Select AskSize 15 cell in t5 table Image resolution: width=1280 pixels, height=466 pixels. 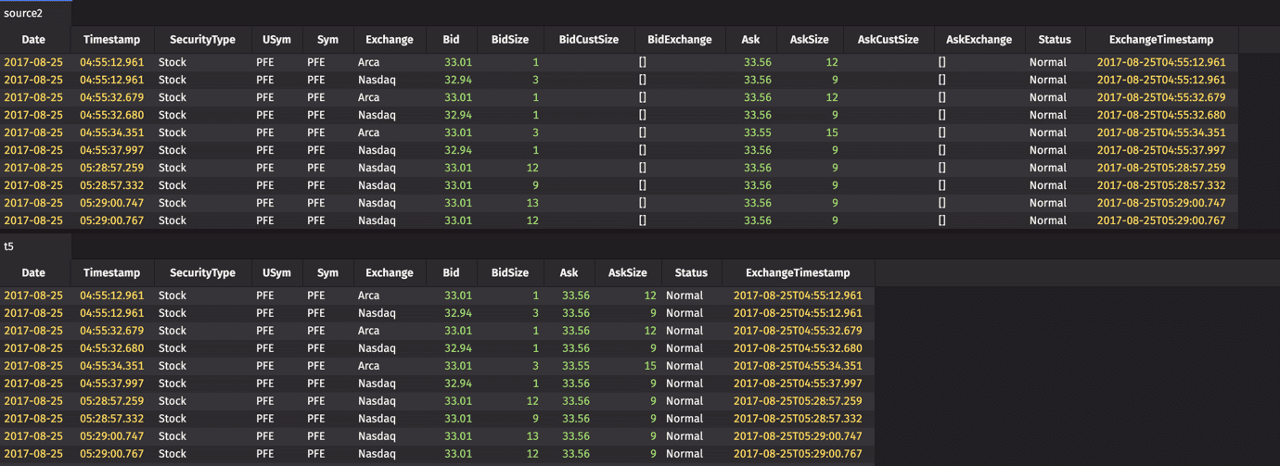click(649, 366)
